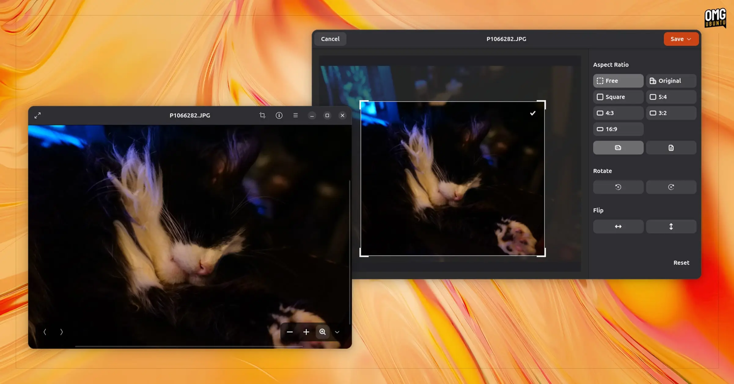Enter fullscreen in the image viewer window
The height and width of the screenshot is (384, 734).
[x=38, y=115]
